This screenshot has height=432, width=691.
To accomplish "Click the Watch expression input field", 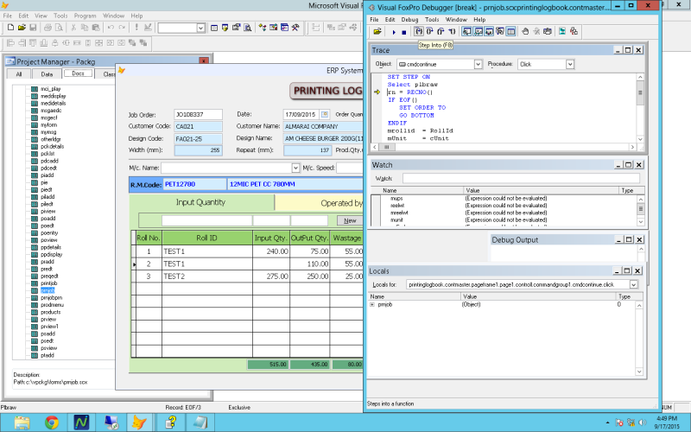I will [521, 179].
